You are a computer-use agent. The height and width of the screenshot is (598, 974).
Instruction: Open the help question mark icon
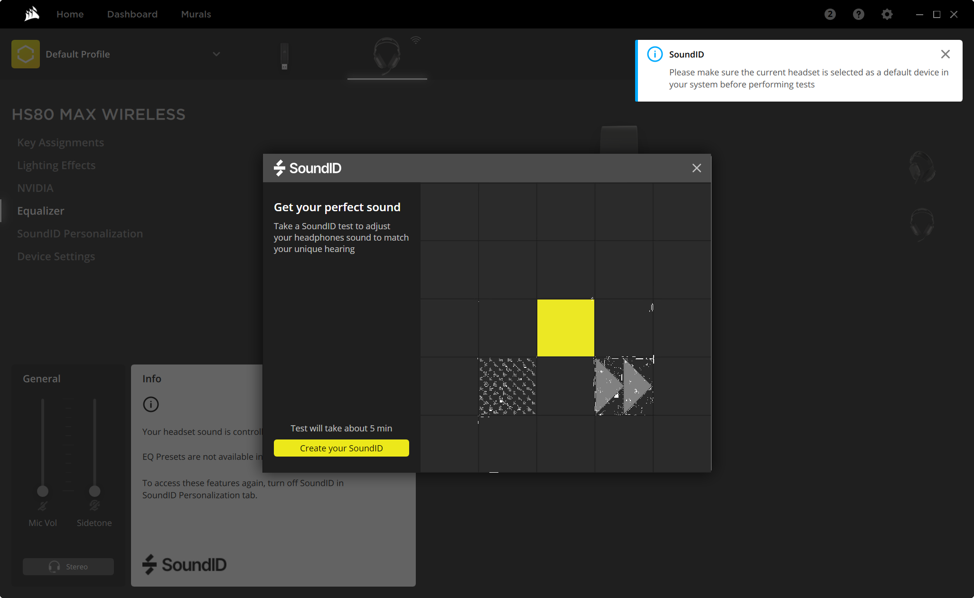point(858,14)
